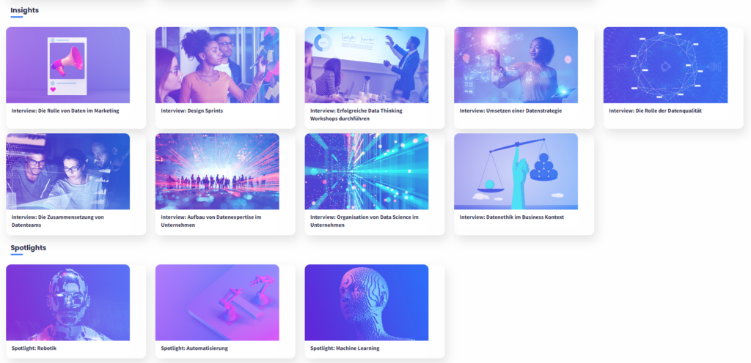Click the 'Spotlights' section heading

29,247
